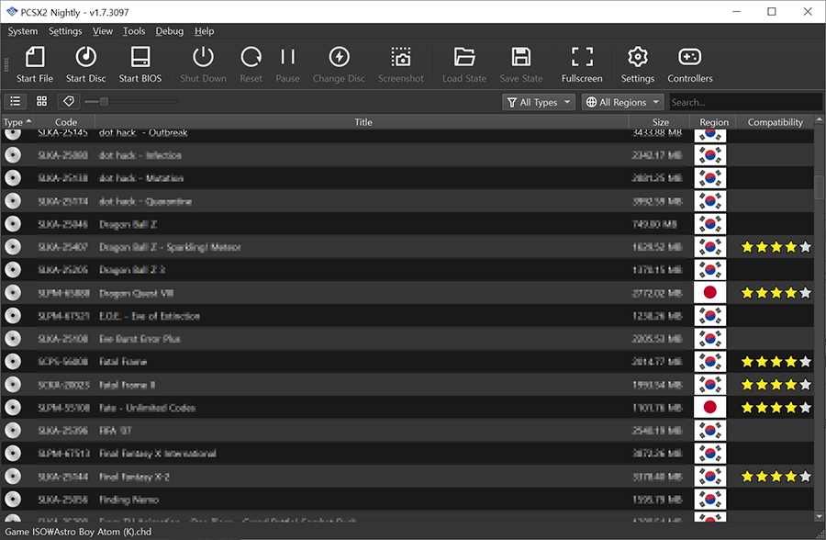Open the Tools menu
826x540 pixels.
click(x=134, y=31)
